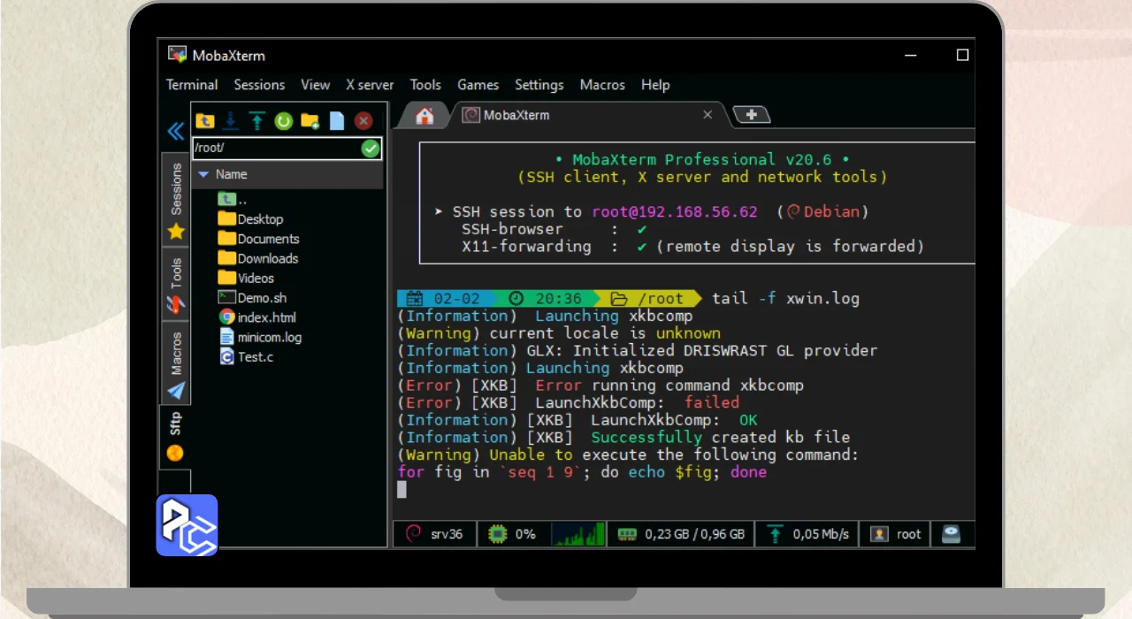Create a new folder in SFTP browser
The image size is (1132, 619).
[x=310, y=121]
